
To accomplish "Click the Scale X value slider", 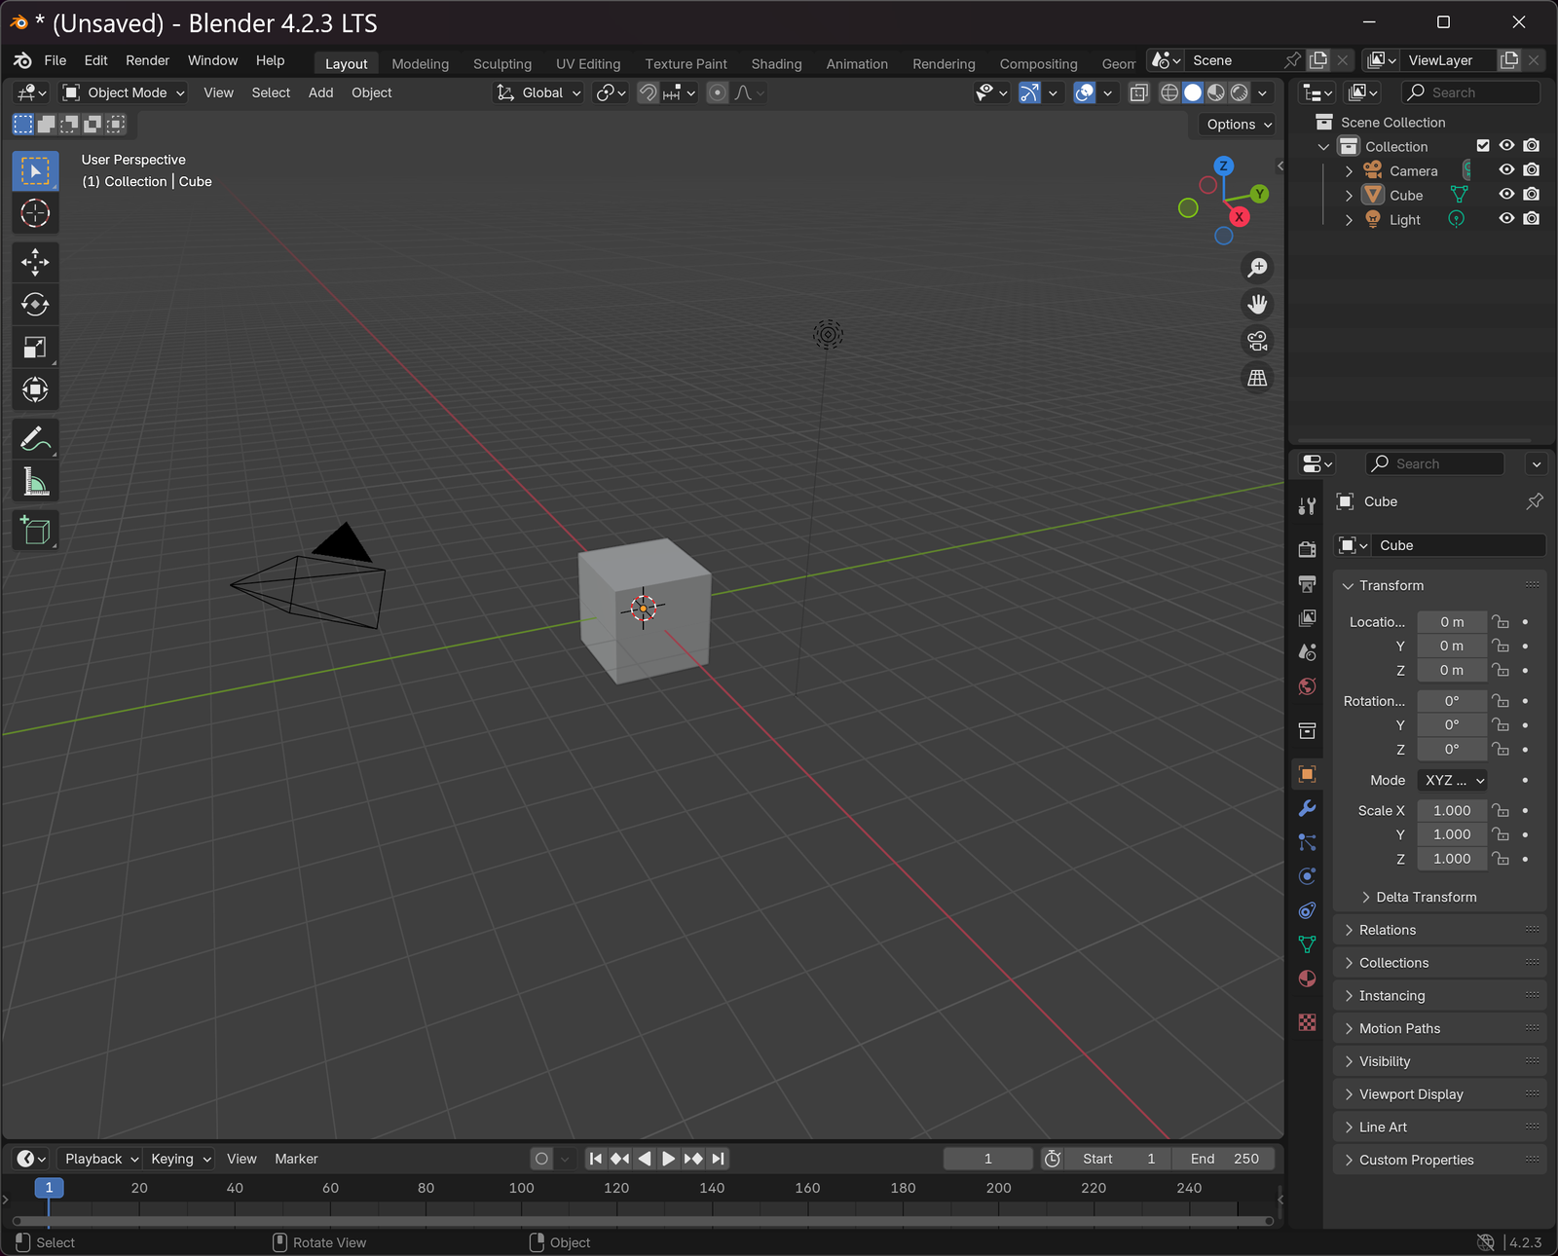I will tap(1452, 810).
